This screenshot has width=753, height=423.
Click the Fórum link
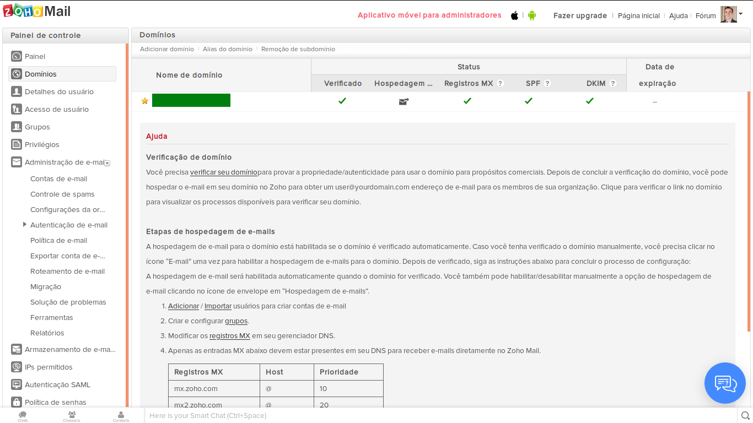(706, 15)
